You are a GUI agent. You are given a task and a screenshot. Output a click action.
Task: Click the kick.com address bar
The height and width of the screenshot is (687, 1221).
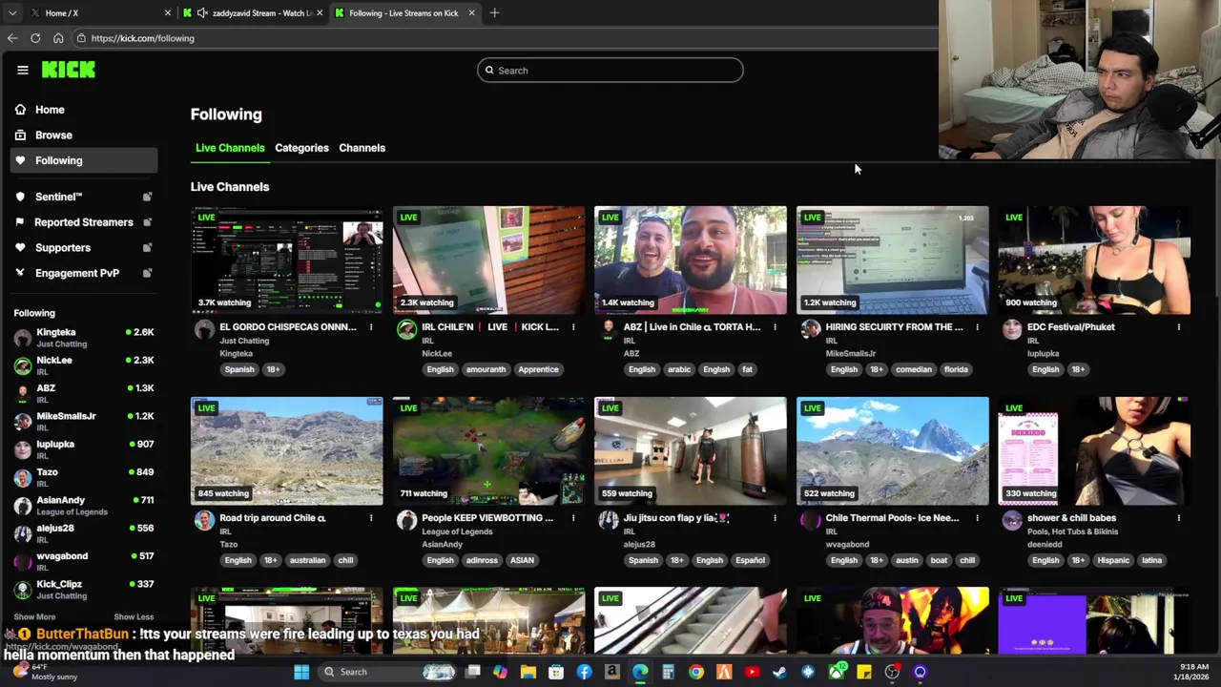pyautogui.click(x=506, y=38)
